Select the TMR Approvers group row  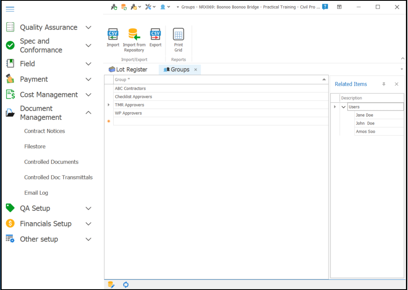pyautogui.click(x=130, y=105)
